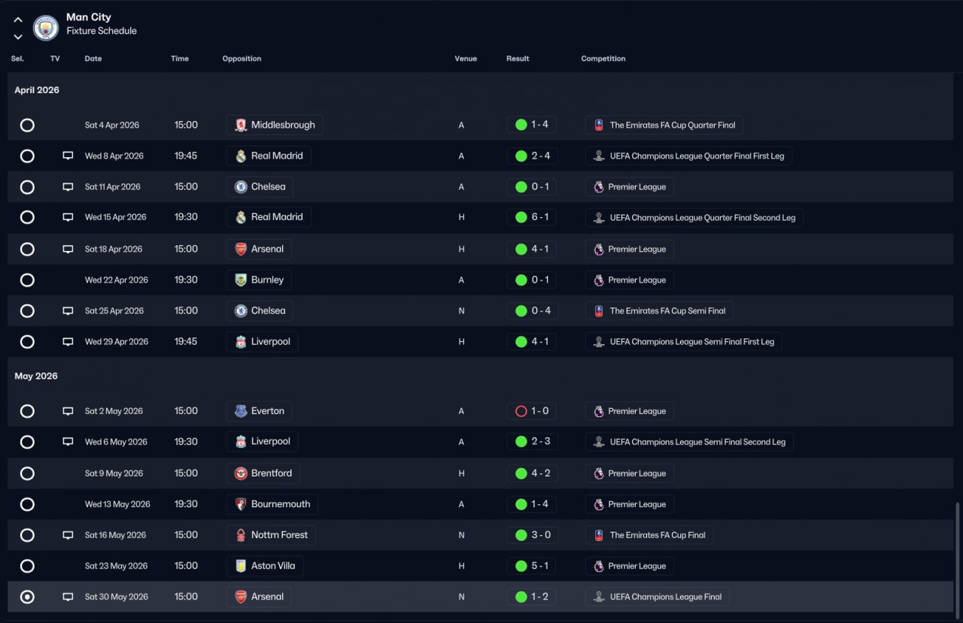Click FA Cup icon in Quarter Final row
This screenshot has width=963, height=623.
pos(599,126)
